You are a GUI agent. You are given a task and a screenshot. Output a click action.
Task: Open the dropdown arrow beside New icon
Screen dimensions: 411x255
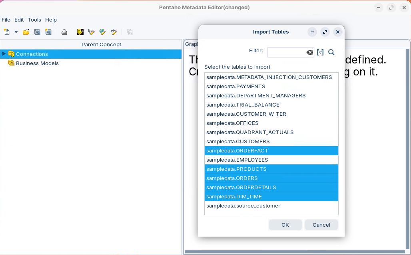(x=16, y=32)
